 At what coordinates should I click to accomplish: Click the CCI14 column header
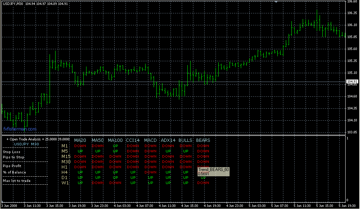click(x=133, y=140)
